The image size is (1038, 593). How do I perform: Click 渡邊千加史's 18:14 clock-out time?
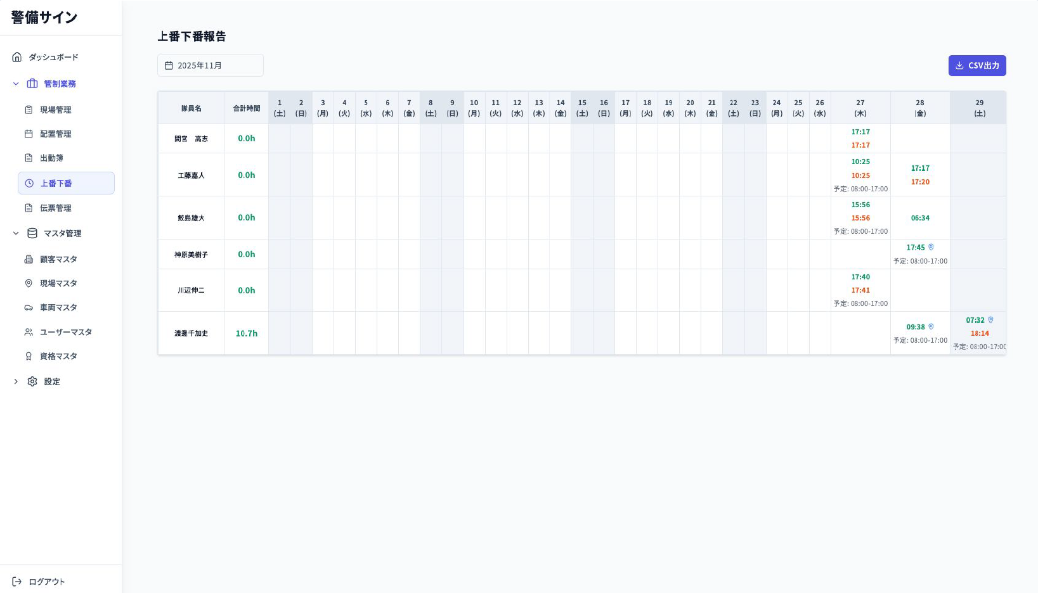click(979, 333)
